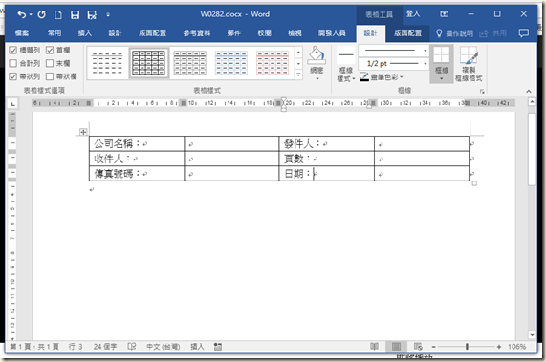The width and height of the screenshot is (546, 362).
Task: Open the 檢視 View tab
Action: (x=295, y=33)
